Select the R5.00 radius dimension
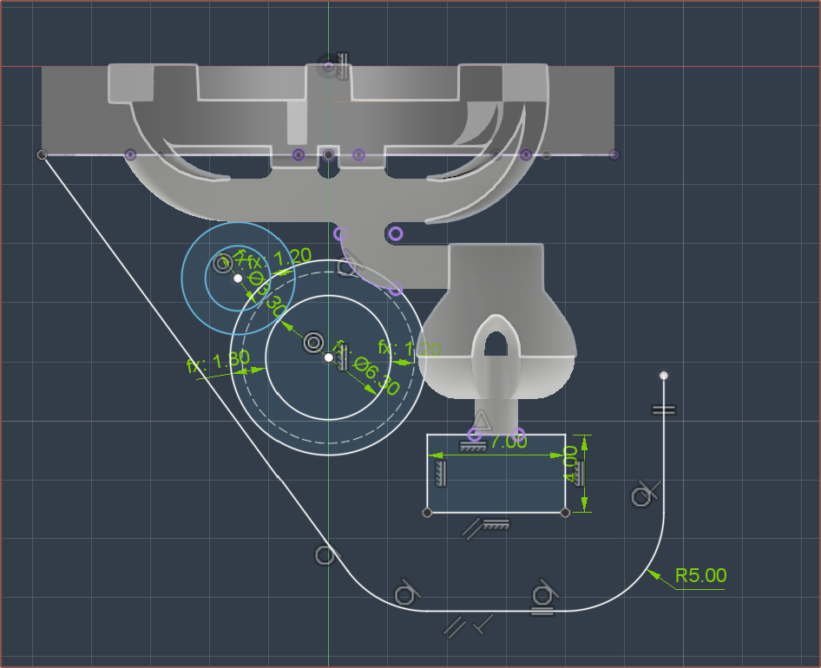 coord(701,575)
